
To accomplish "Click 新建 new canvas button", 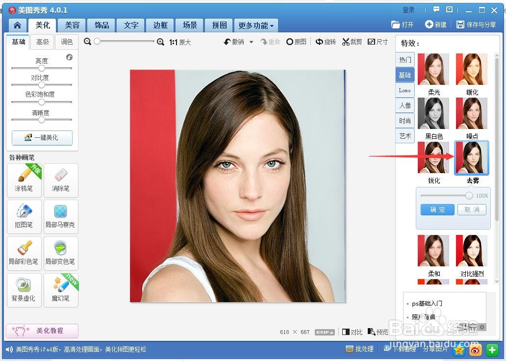I will coord(436,25).
